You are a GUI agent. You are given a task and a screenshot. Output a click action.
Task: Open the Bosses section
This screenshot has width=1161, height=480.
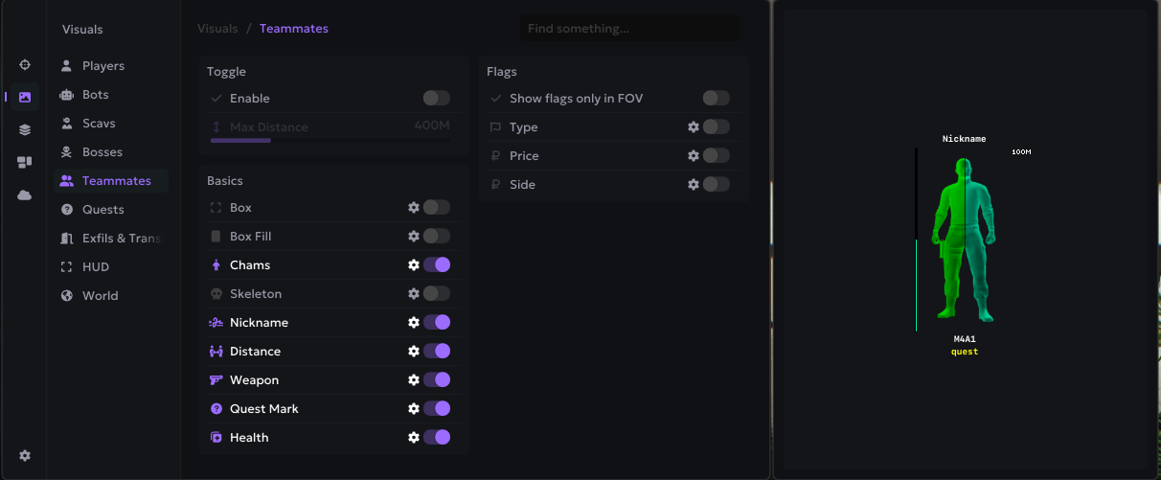(x=102, y=152)
